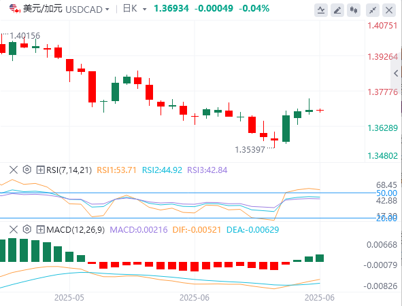Select the 2025-05 time axis label
This screenshot has height=306, width=402.
[x=69, y=298]
